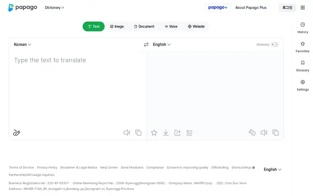
Task: Click the NAVER 1784 address text
Action: click(x=71, y=189)
